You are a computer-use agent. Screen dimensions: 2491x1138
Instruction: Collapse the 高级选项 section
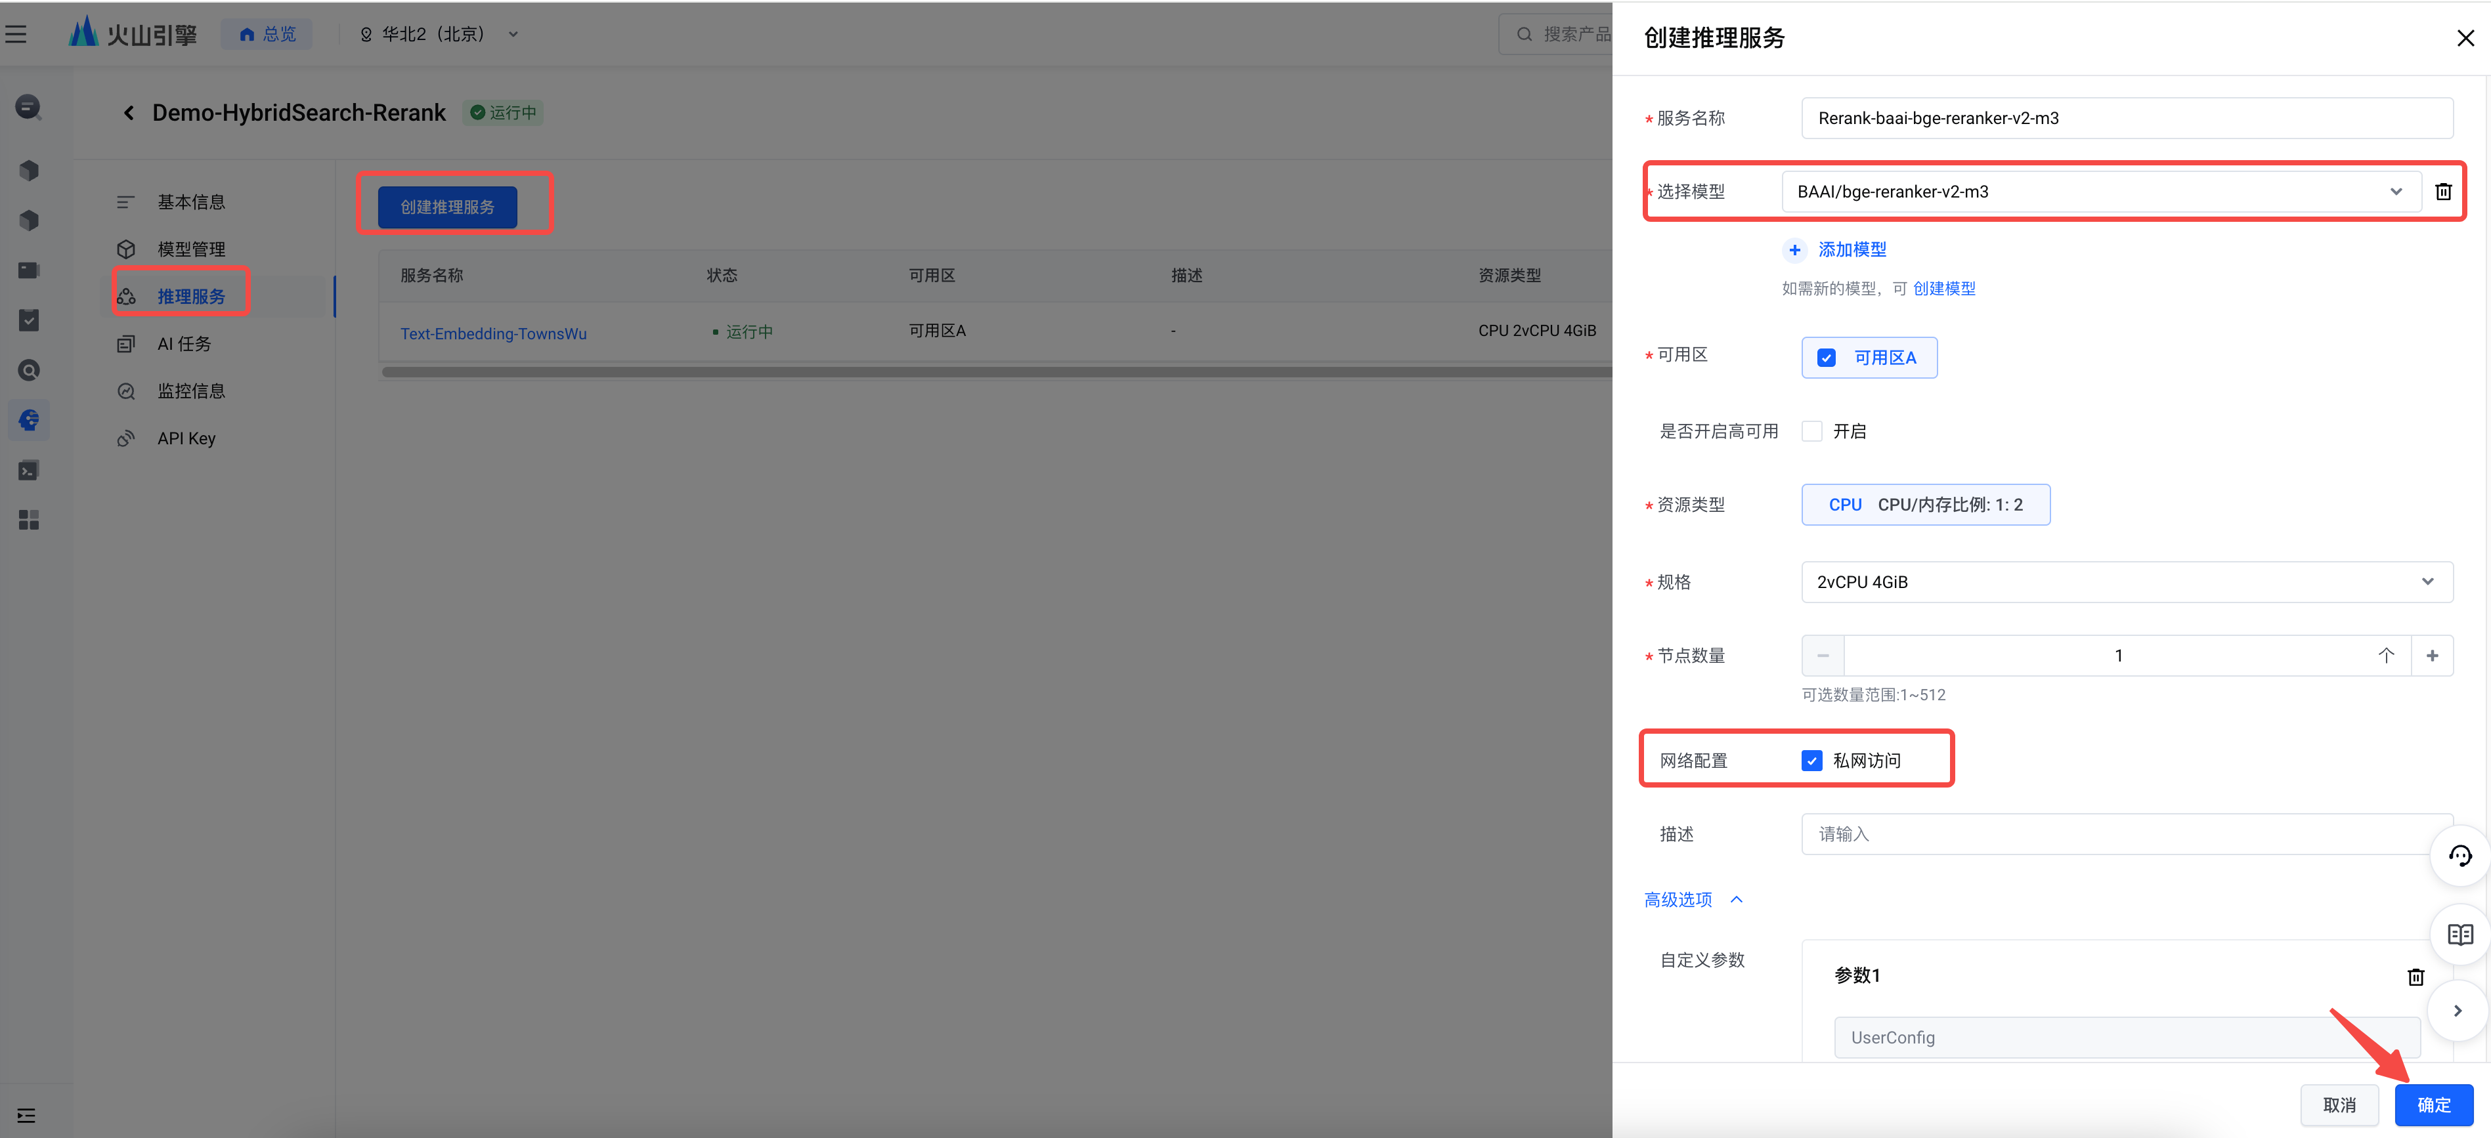[x=1693, y=900]
